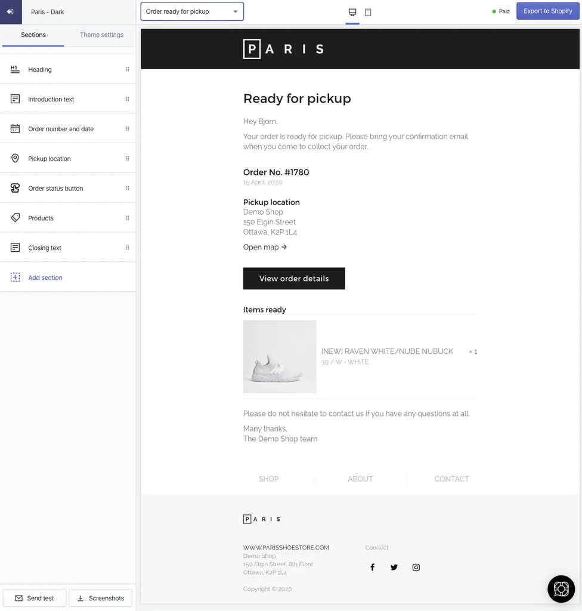Click the Introduction text section icon
Image resolution: width=582 pixels, height=611 pixels.
click(x=15, y=99)
